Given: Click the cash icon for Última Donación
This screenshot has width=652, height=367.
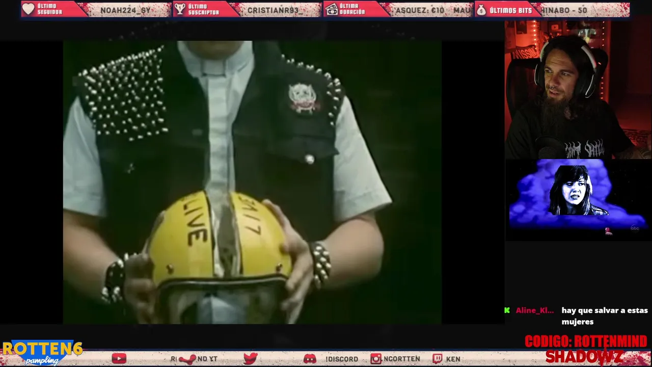Looking at the screenshot, I should tap(332, 9).
